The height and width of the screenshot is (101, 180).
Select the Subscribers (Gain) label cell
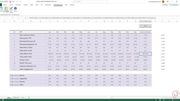(33, 47)
